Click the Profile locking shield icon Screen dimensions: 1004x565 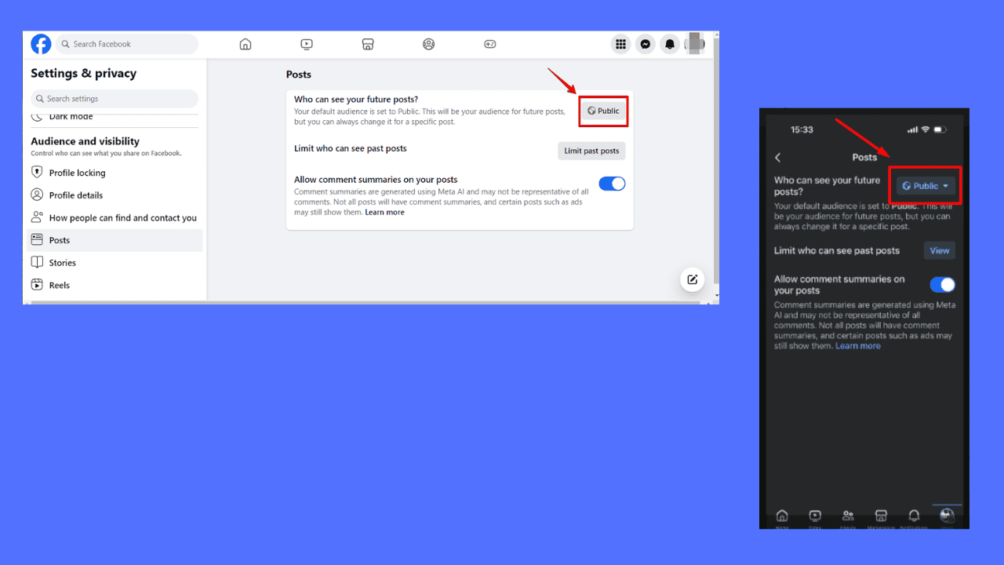click(37, 172)
